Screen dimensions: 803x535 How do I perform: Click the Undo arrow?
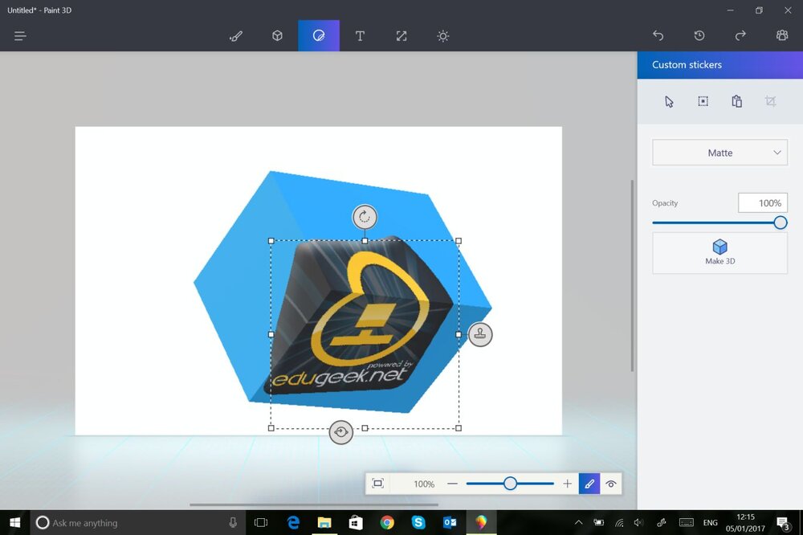pos(658,35)
